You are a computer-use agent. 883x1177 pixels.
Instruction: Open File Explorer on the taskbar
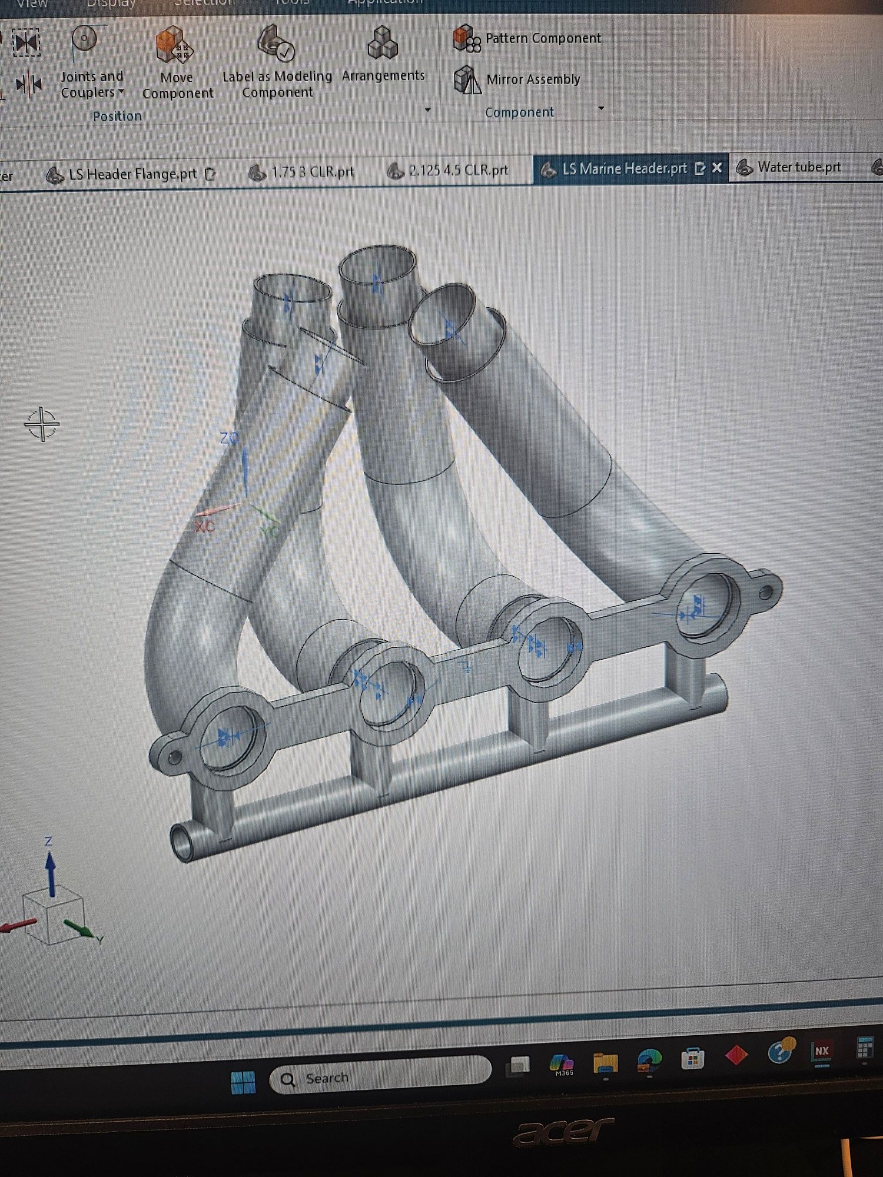coord(605,1062)
